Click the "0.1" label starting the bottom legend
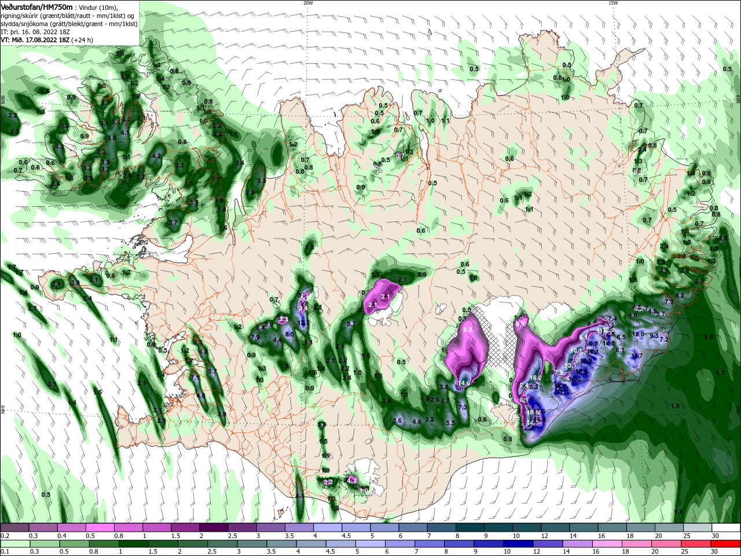Viewport: 741px width, 556px height. (5, 551)
